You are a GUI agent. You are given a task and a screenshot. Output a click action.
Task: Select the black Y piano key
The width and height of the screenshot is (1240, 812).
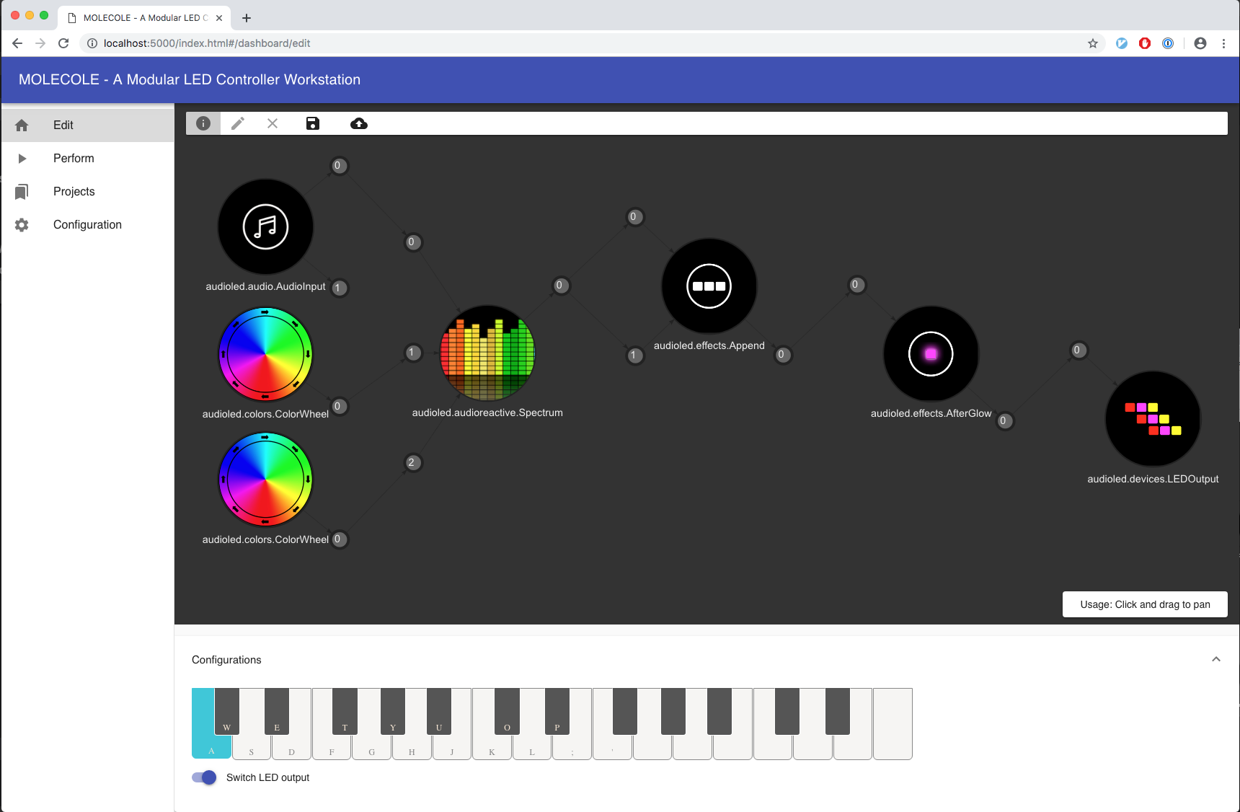(x=393, y=711)
